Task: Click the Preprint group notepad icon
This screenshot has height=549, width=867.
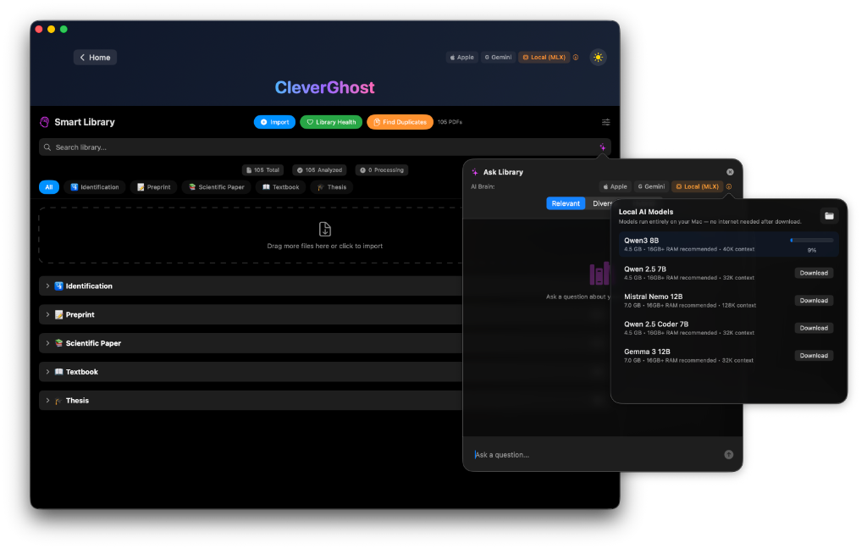Action: coord(58,315)
